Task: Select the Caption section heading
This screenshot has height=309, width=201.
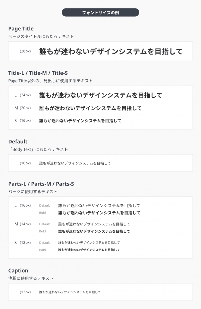Action: 18,271
